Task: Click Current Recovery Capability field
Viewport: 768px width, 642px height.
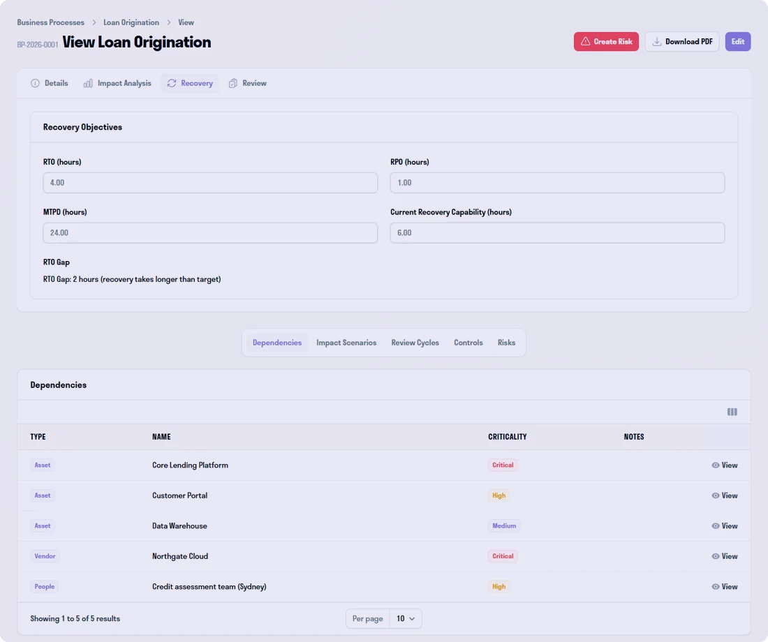Action: pos(557,232)
